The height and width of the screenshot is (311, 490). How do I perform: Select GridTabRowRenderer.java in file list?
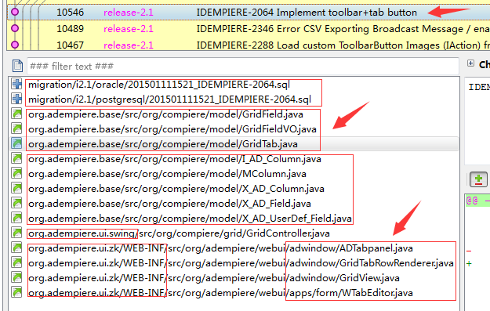point(241,263)
